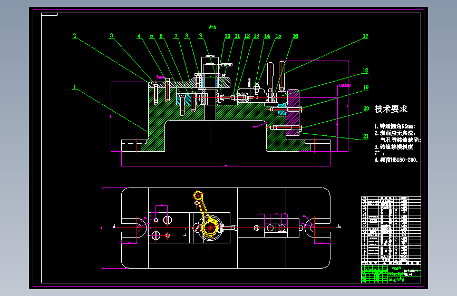Screen dimensions: 457x296
Task: Select the parts list table
Action: pyautogui.click(x=391, y=229)
